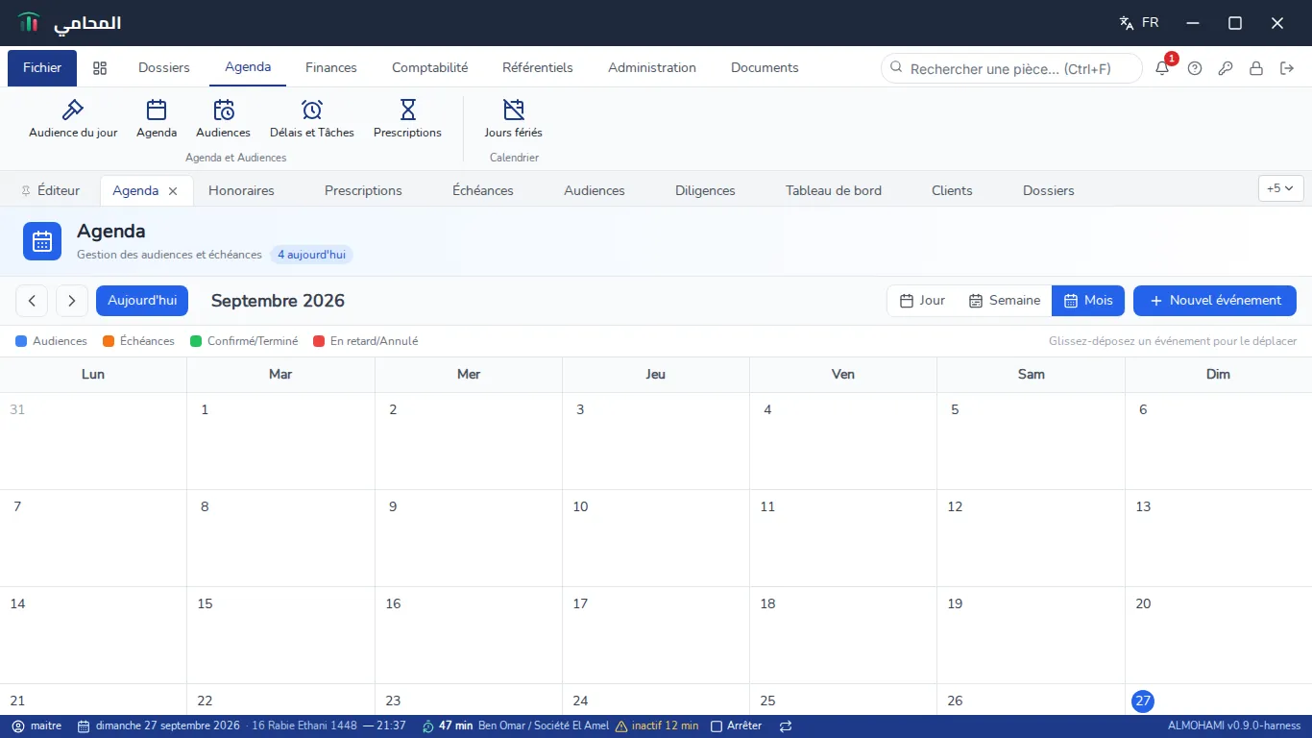Switch calendar to Semaine view
The width and height of the screenshot is (1312, 738).
pyautogui.click(x=1004, y=301)
